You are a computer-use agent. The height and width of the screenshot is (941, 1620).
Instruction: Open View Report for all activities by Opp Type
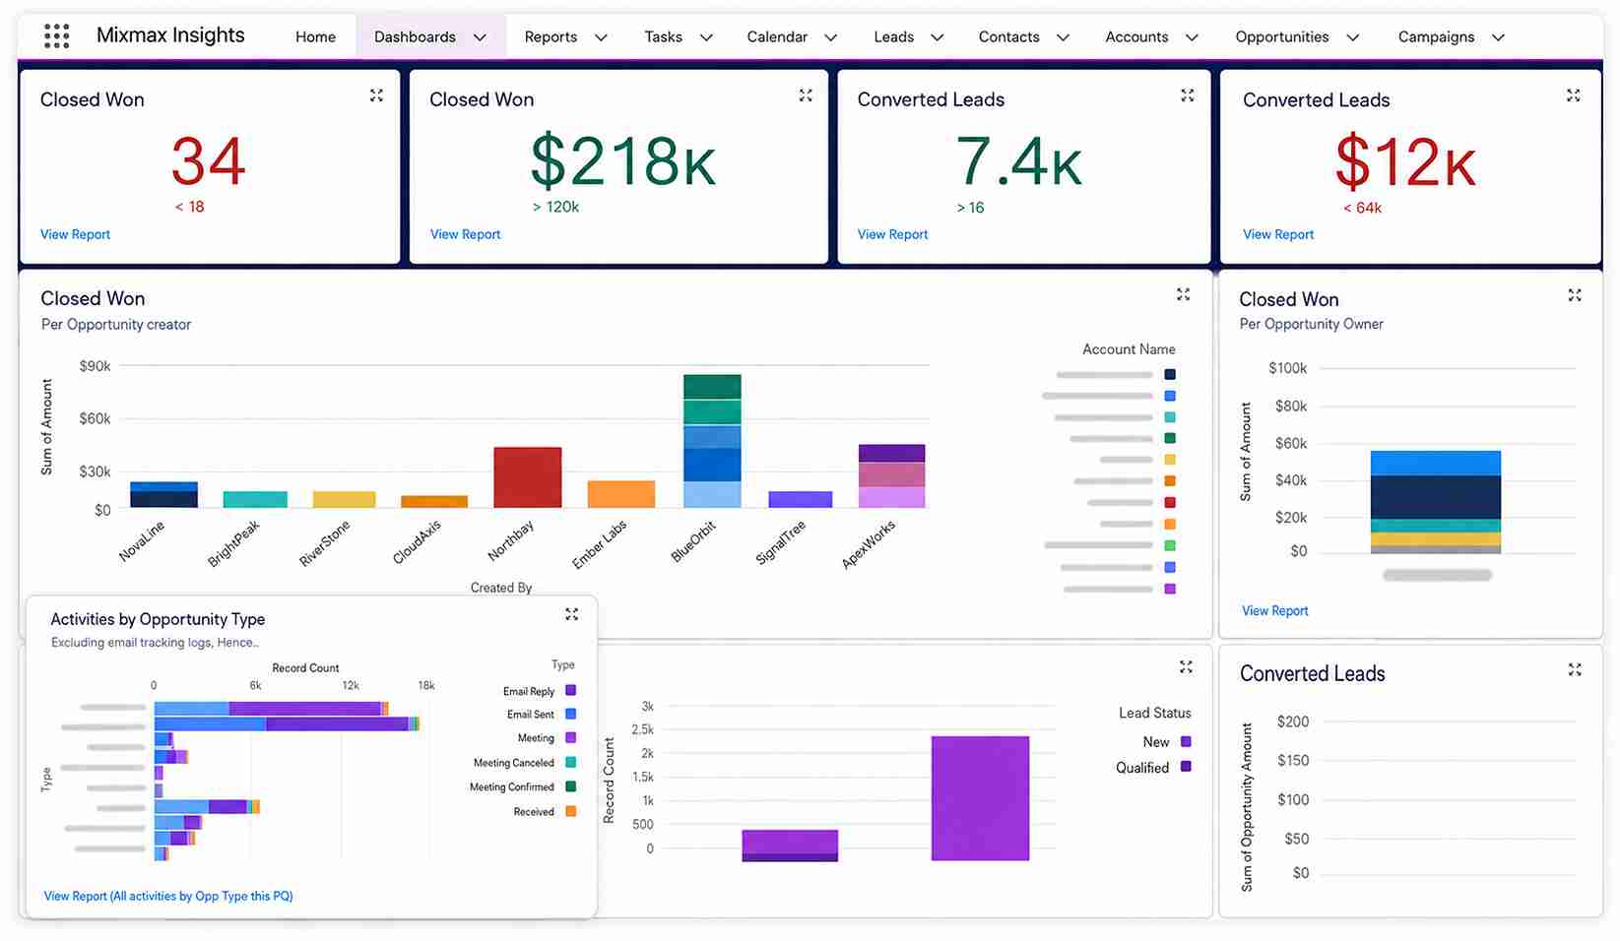coord(168,896)
